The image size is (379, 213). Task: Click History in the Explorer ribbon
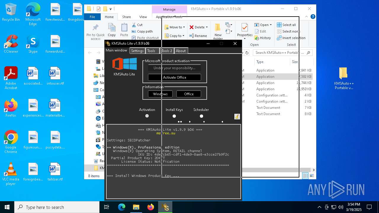tap(263, 38)
